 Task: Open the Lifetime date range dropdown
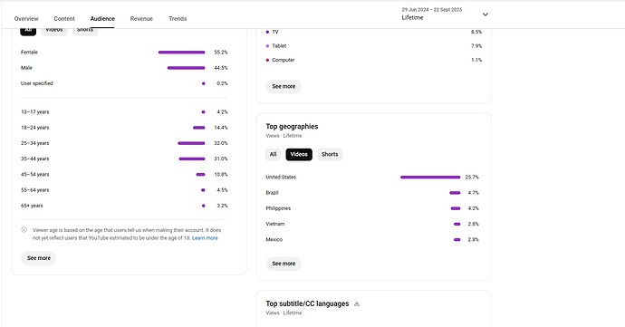pyautogui.click(x=445, y=14)
